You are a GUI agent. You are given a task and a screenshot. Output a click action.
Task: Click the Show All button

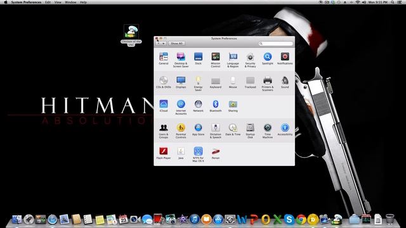[176, 44]
